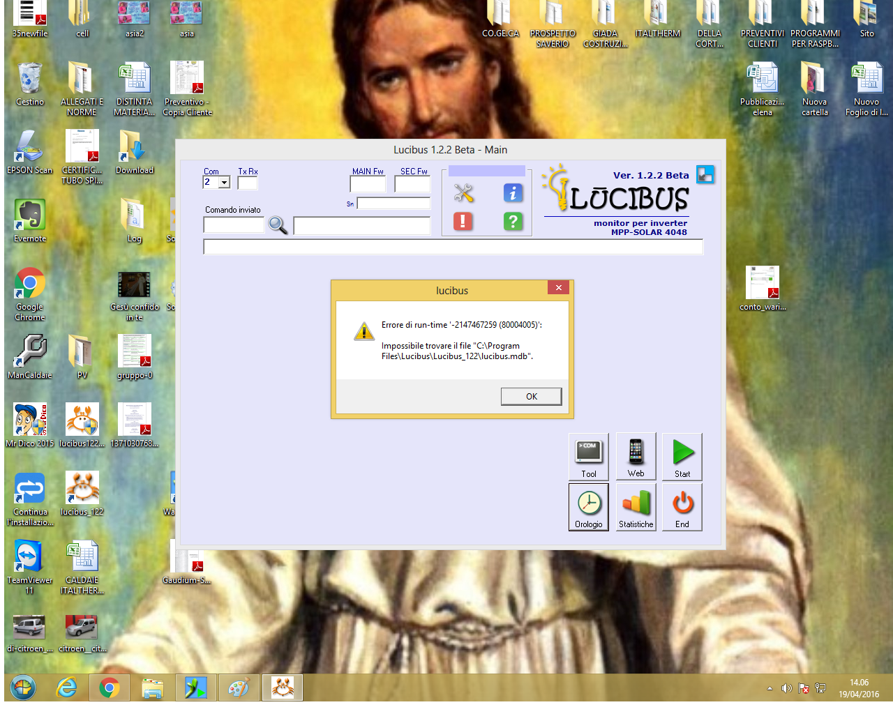This screenshot has width=893, height=714.
Task: Launch Chrome from the taskbar
Action: (x=109, y=688)
